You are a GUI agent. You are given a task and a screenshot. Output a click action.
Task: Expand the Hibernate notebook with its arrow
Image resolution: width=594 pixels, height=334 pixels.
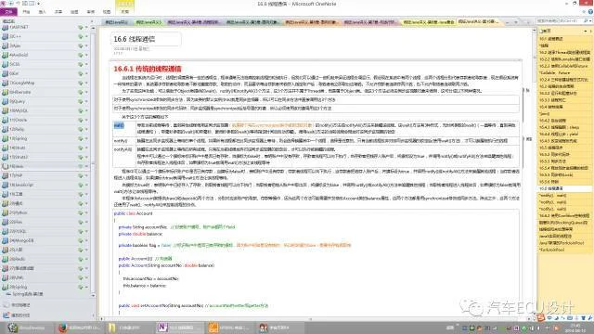tap(86, 92)
